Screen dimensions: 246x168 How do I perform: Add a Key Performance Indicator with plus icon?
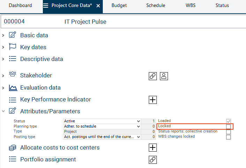pyautogui.click(x=153, y=100)
